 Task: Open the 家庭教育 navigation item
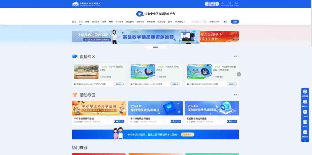pyautogui.click(x=151, y=22)
